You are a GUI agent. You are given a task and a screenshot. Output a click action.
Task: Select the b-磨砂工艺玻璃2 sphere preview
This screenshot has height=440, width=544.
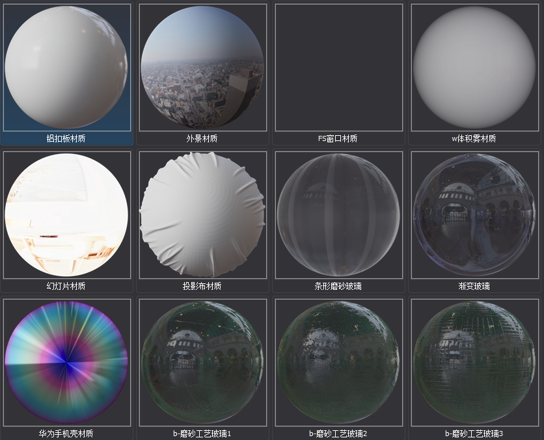tap(338, 362)
